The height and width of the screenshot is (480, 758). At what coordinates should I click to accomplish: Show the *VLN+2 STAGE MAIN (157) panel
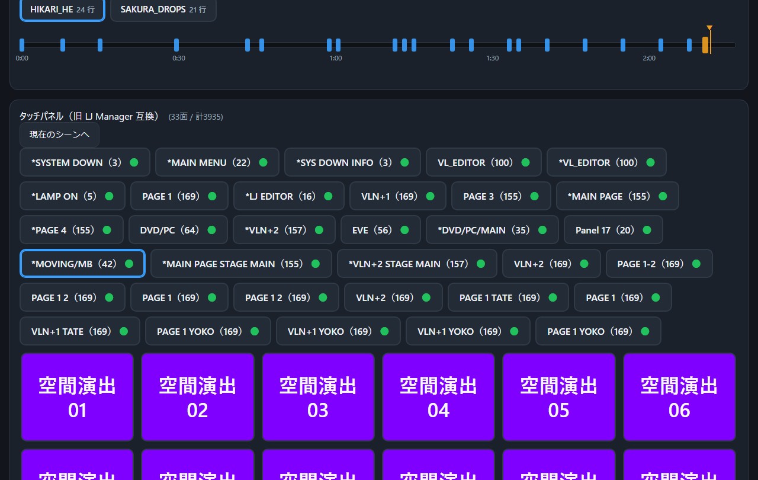(x=417, y=264)
